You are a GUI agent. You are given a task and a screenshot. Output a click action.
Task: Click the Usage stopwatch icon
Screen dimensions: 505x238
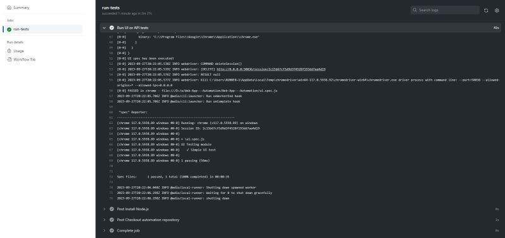click(x=9, y=51)
